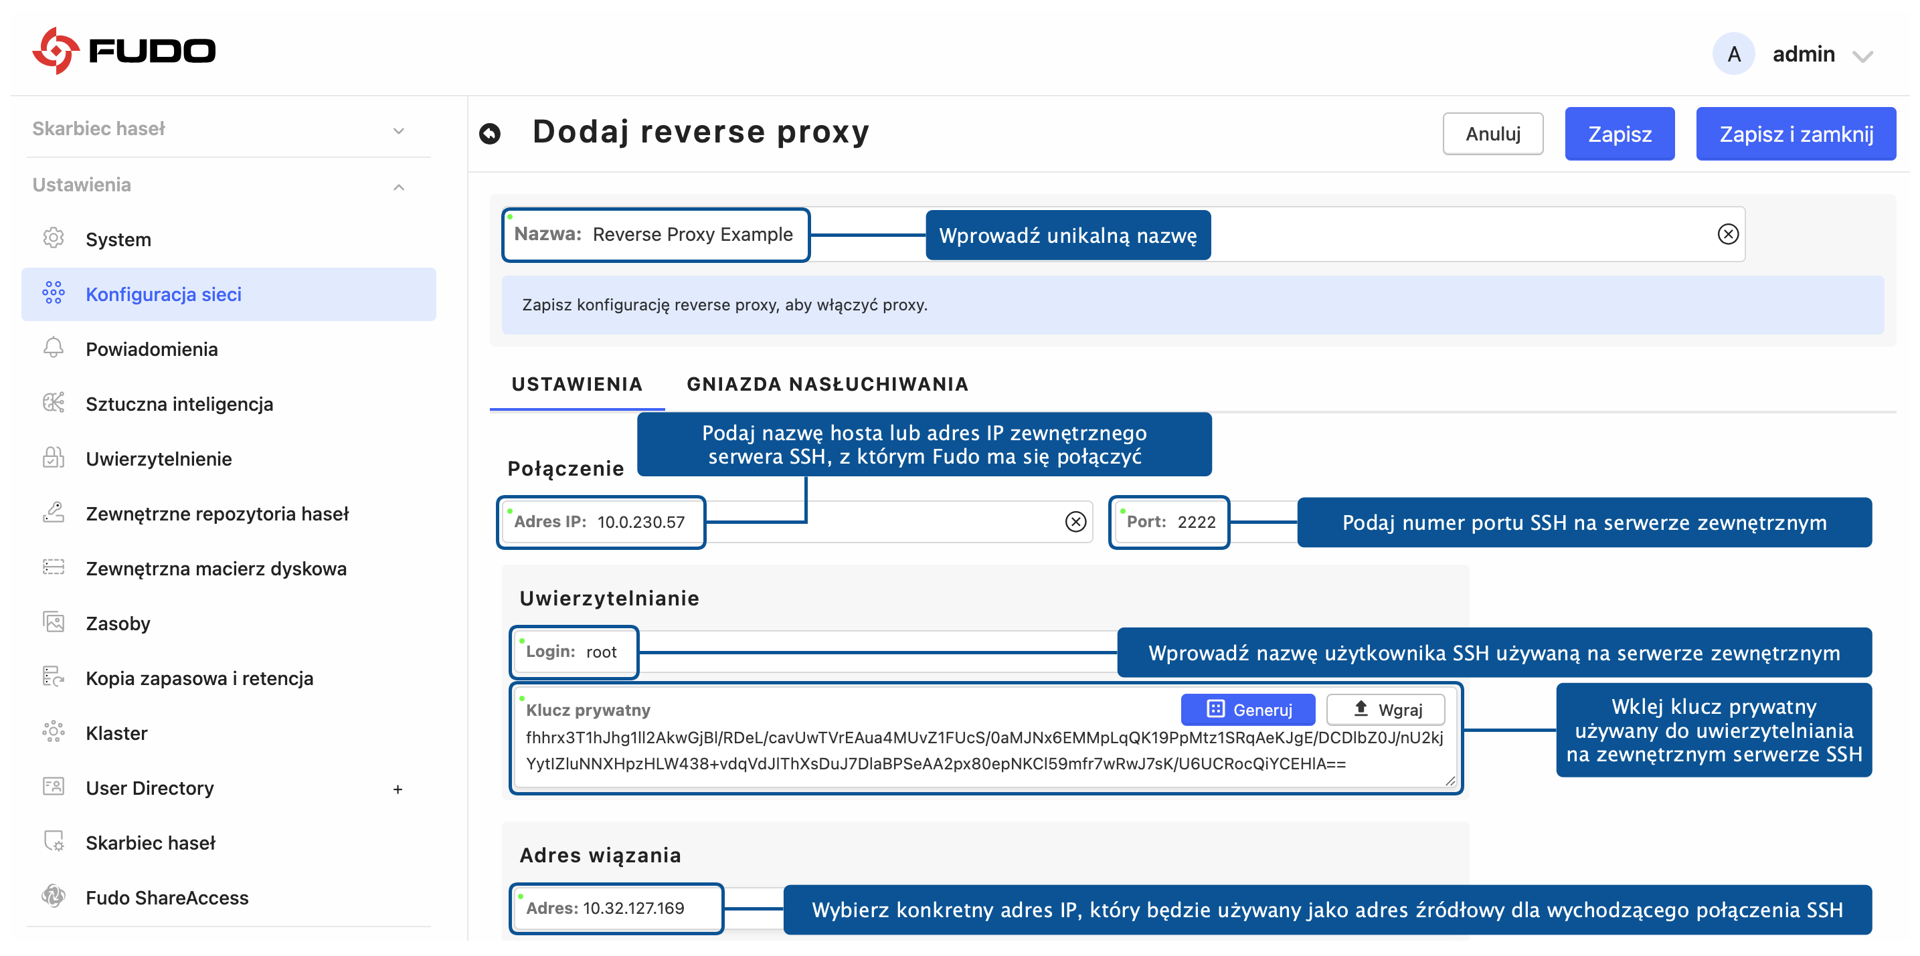1920x956 pixels.
Task: Click the System gear icon
Action: (x=54, y=238)
